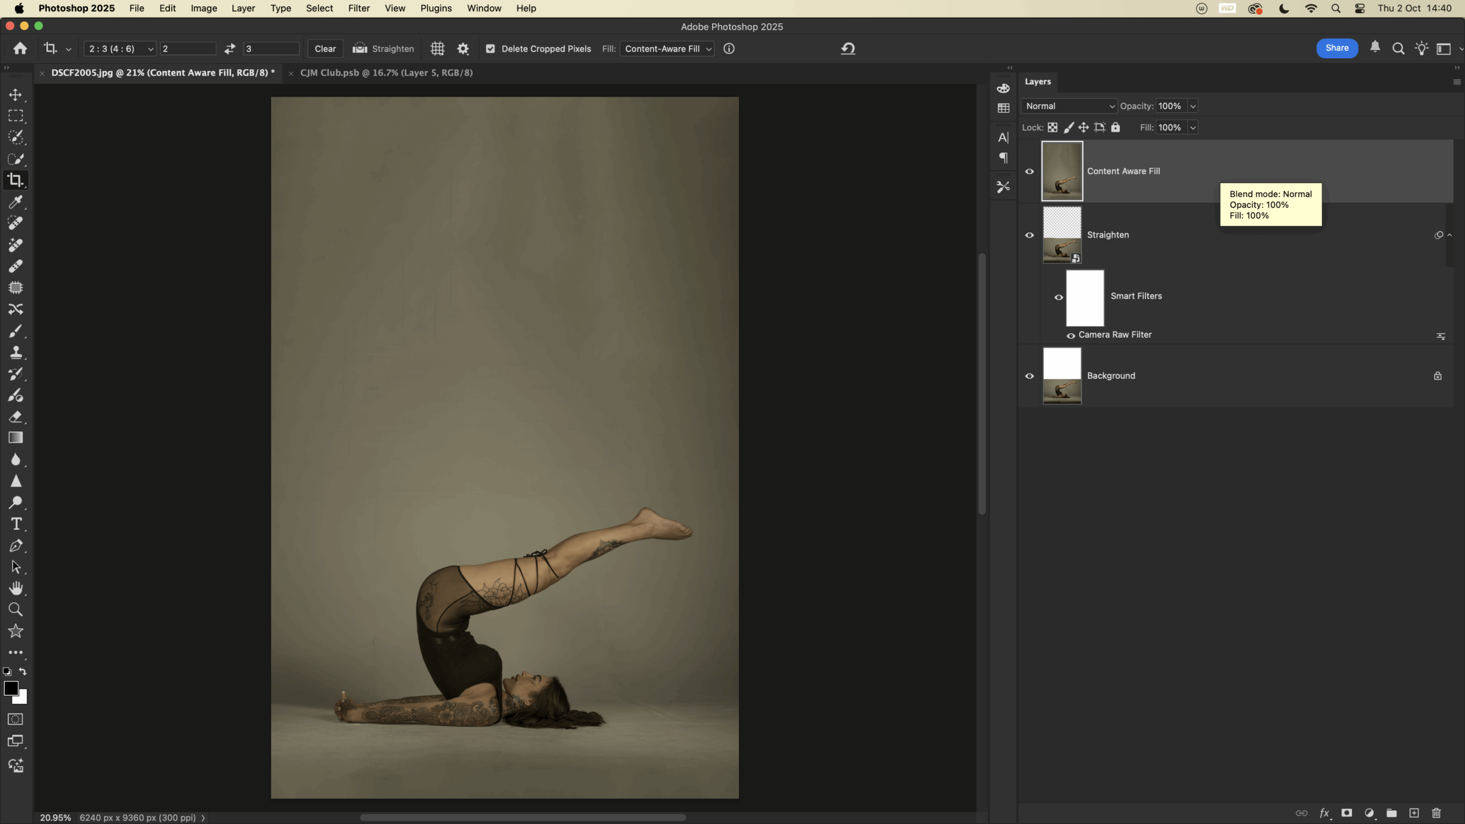Select the Zoom tool in toolbar
The image size is (1465, 824).
[15, 609]
